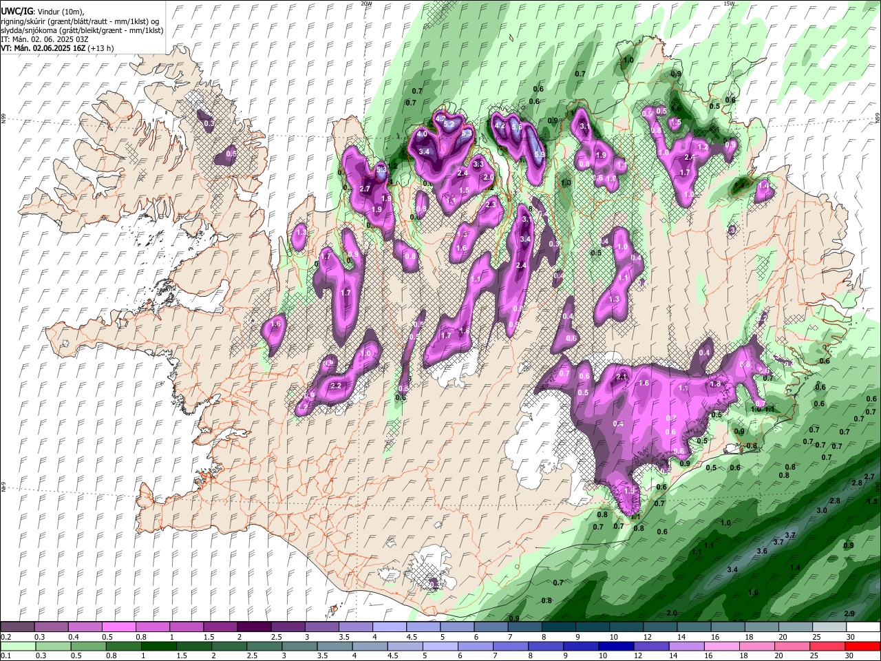
Task: Click pale green 0.1–0.3 swatch in lower row
Action: point(17,647)
